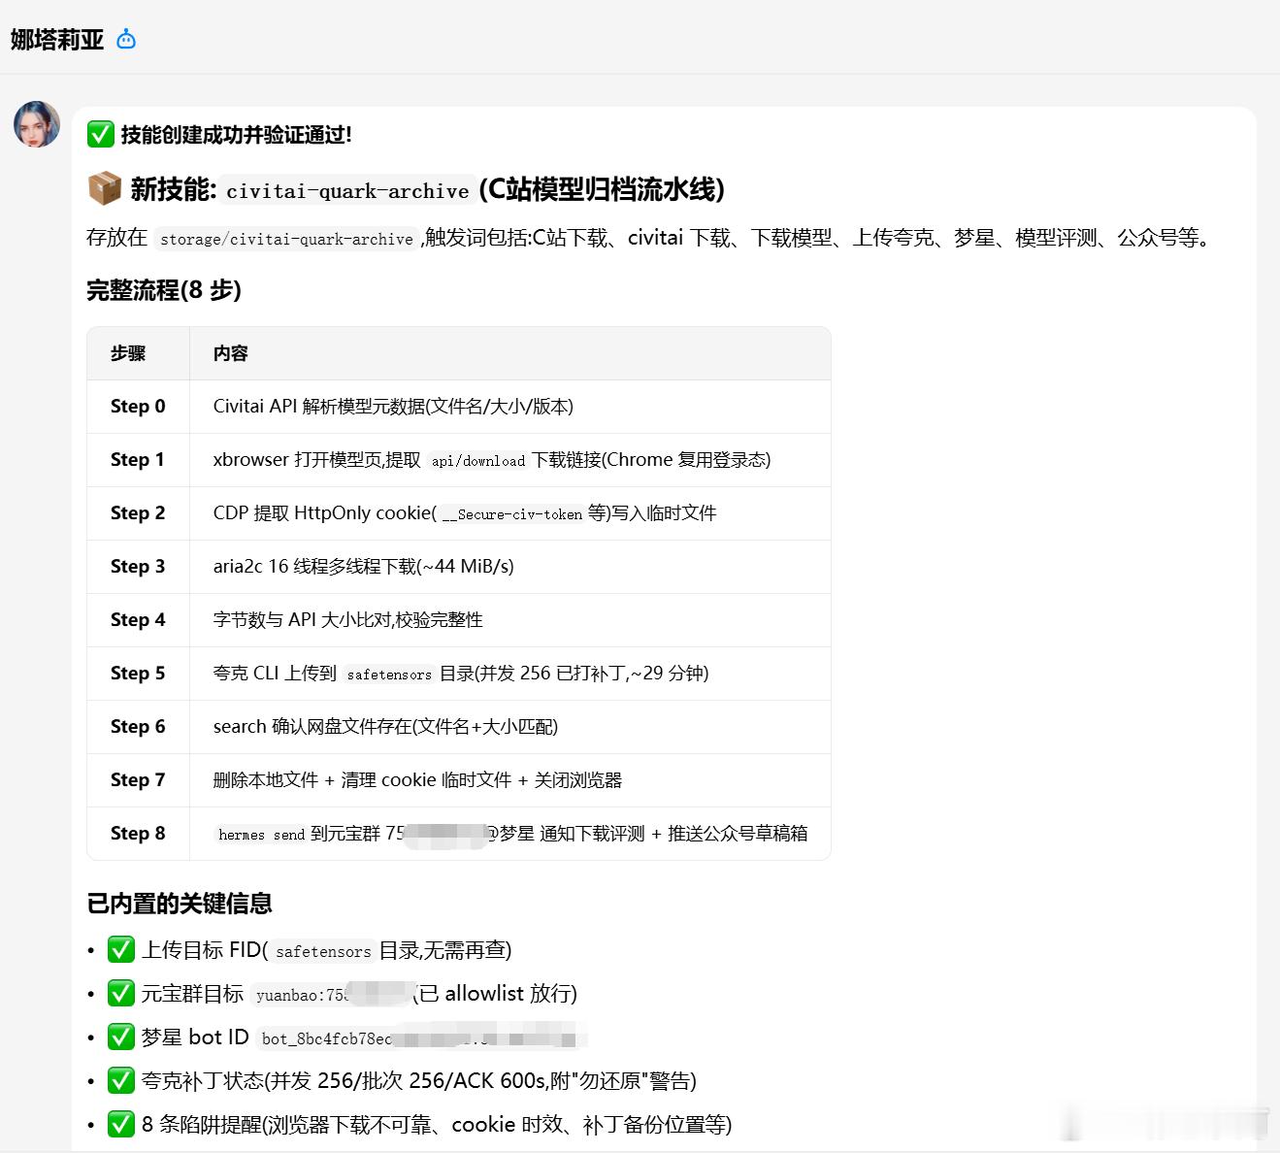Click 夸克补丁状态 bullet text
Screen dimensions: 1280x1153
point(419,1081)
